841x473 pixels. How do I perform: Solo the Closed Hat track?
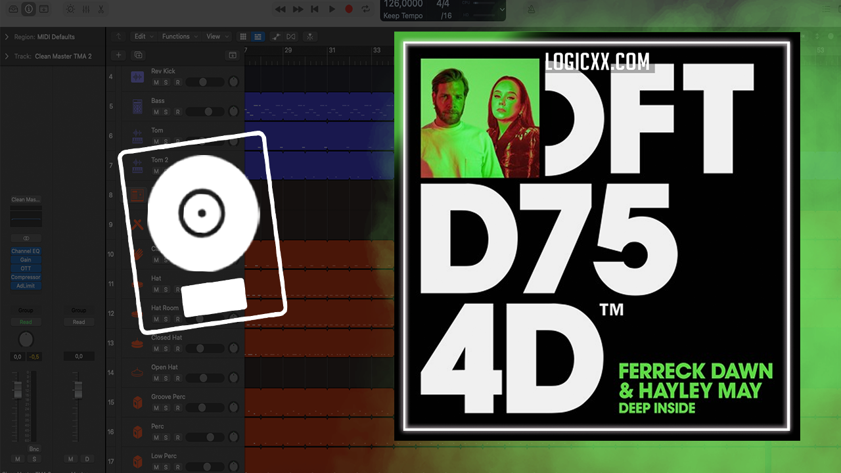click(x=166, y=348)
